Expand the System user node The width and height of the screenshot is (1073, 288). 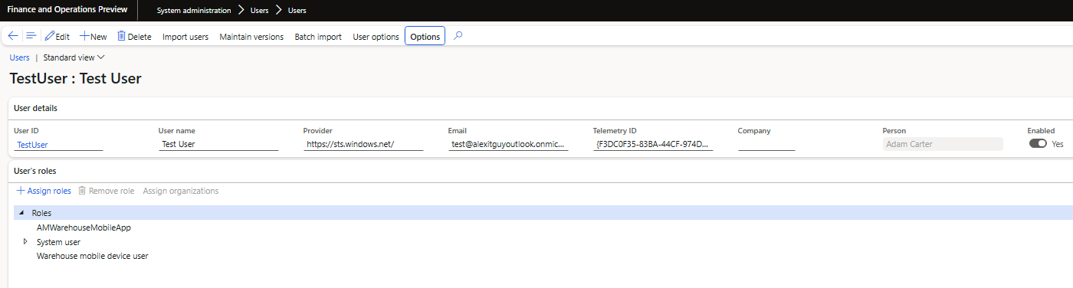click(x=25, y=241)
